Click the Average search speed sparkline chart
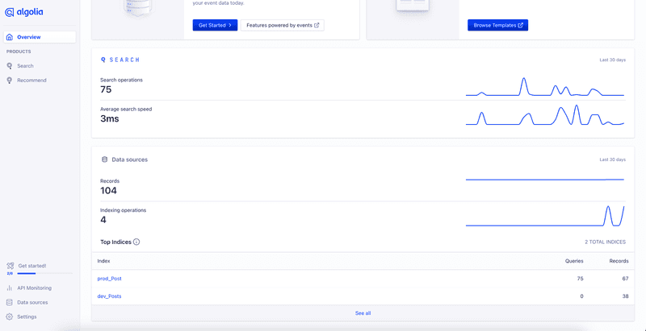The width and height of the screenshot is (646, 331). 545,115
